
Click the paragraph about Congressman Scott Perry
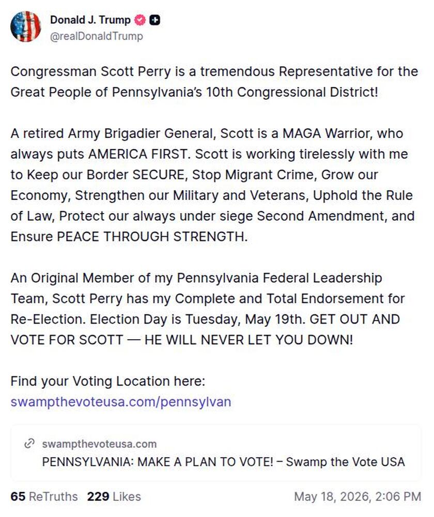214,82
